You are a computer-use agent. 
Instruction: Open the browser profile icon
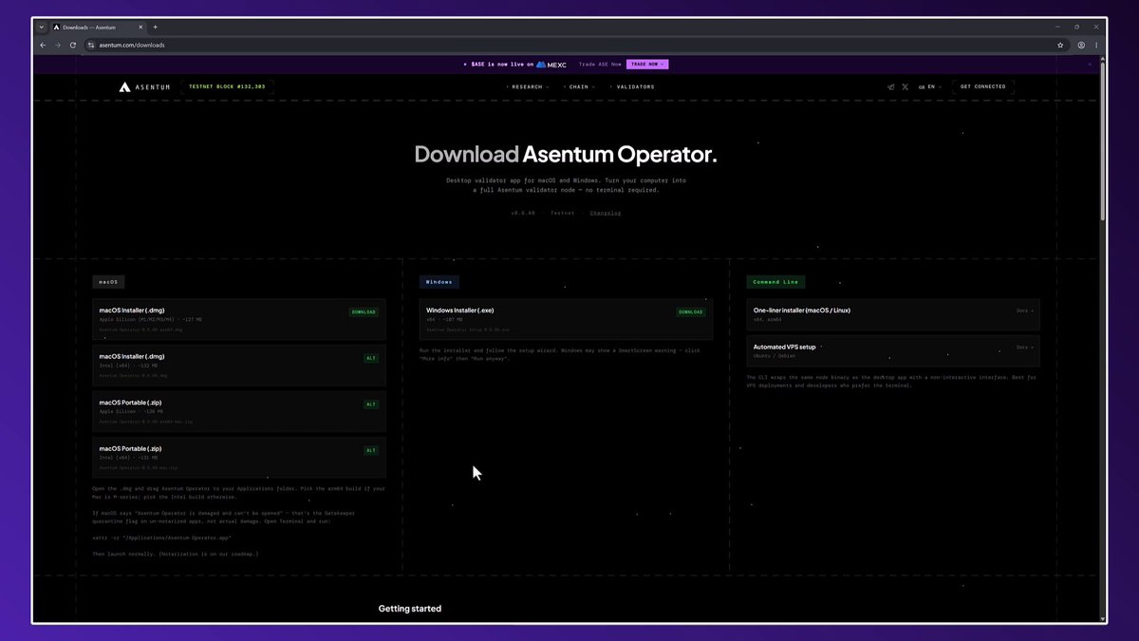tap(1081, 45)
